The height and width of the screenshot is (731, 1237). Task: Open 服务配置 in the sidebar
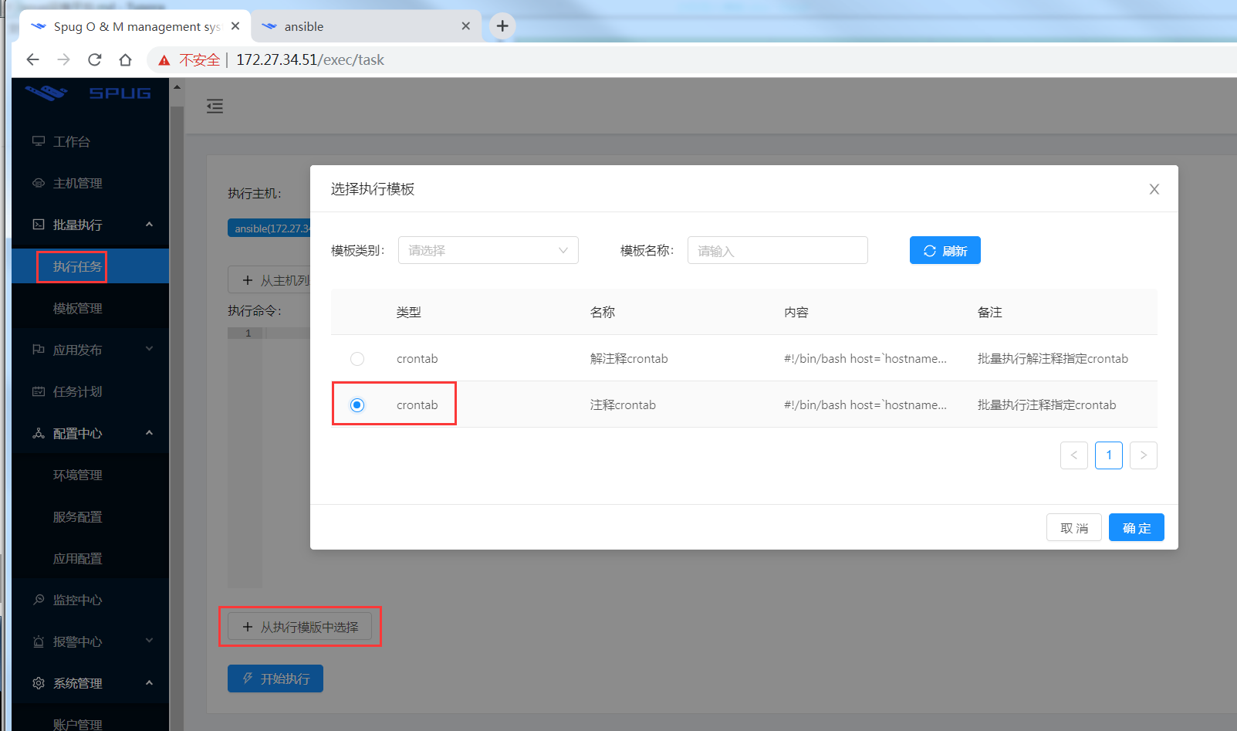coord(90,517)
